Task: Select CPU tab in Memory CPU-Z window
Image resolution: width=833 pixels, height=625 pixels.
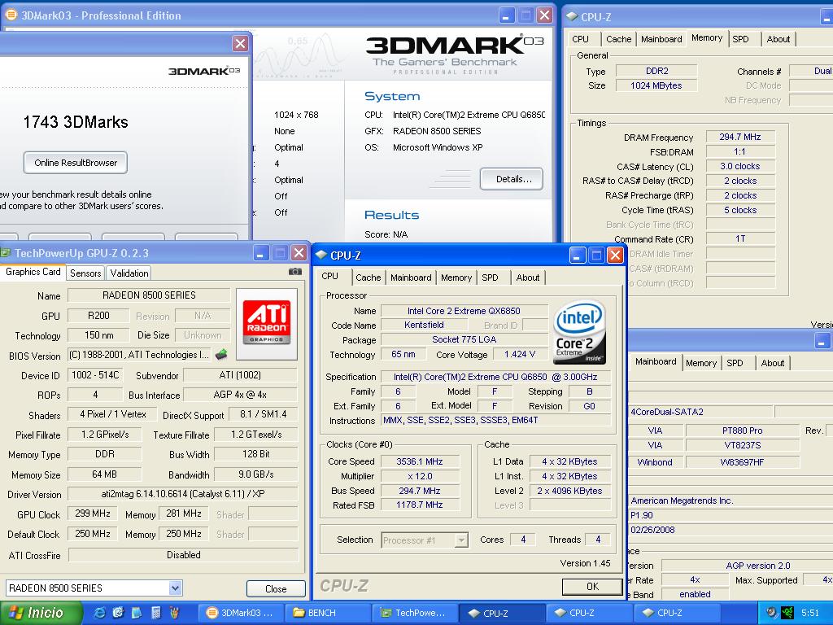Action: (x=580, y=39)
